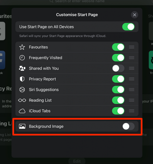153x164 pixels.
Task: Enable the Background Image switch
Action: point(128,126)
